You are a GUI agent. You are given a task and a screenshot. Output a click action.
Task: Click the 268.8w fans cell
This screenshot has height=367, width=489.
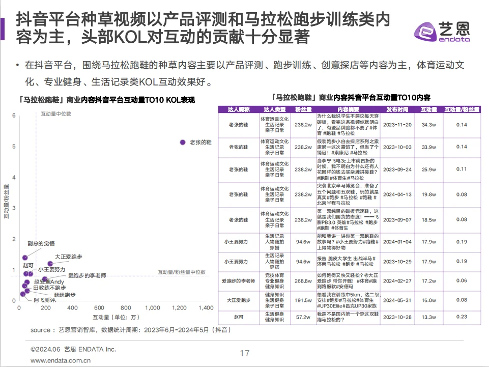[303, 281]
